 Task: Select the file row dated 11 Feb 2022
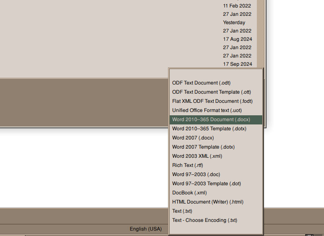click(x=128, y=6)
